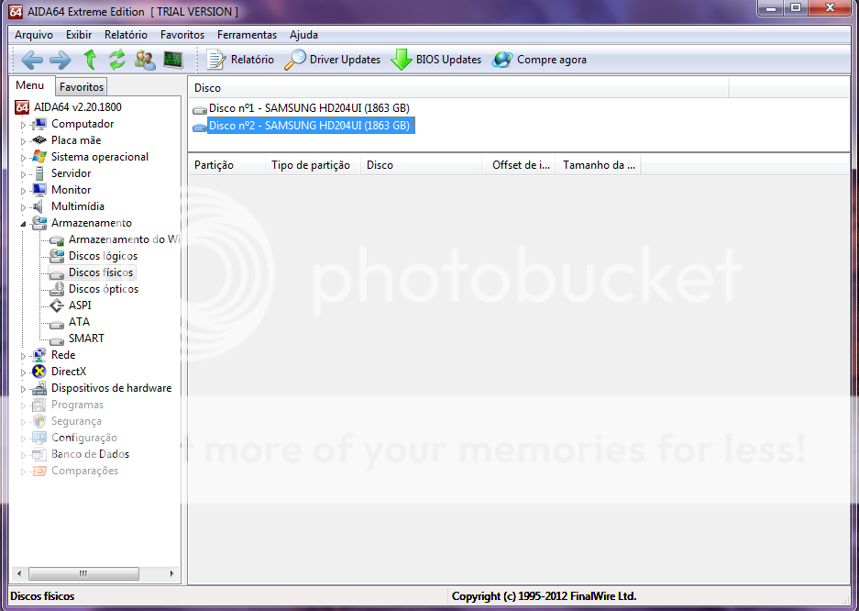The width and height of the screenshot is (859, 611).
Task: Expand the Computador tree node
Action: click(25, 125)
